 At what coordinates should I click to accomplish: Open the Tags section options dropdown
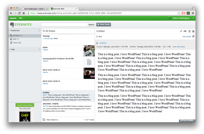[39, 49]
